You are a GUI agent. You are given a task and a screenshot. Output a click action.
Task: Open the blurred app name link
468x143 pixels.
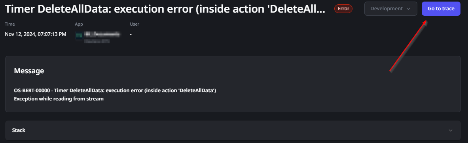pyautogui.click(x=102, y=35)
